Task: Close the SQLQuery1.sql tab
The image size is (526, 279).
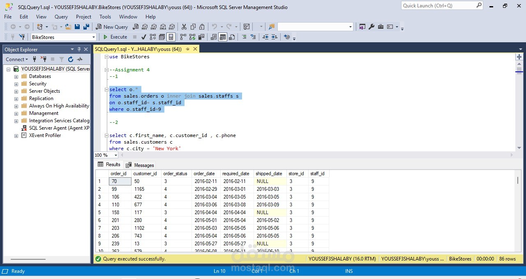Action: point(195,49)
